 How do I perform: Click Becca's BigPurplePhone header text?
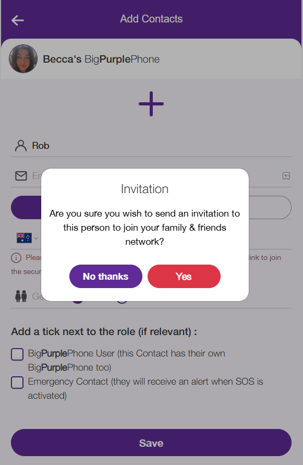[x=101, y=59]
